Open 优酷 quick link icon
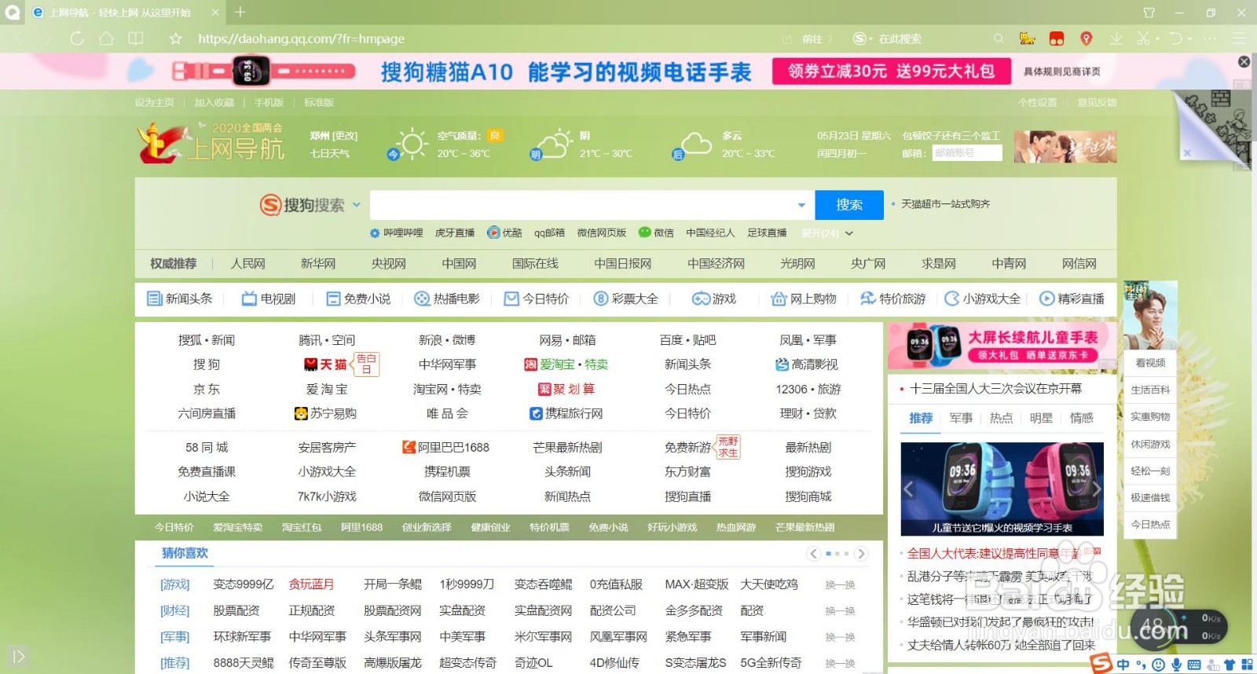Viewport: 1257px width, 674px height. (504, 233)
